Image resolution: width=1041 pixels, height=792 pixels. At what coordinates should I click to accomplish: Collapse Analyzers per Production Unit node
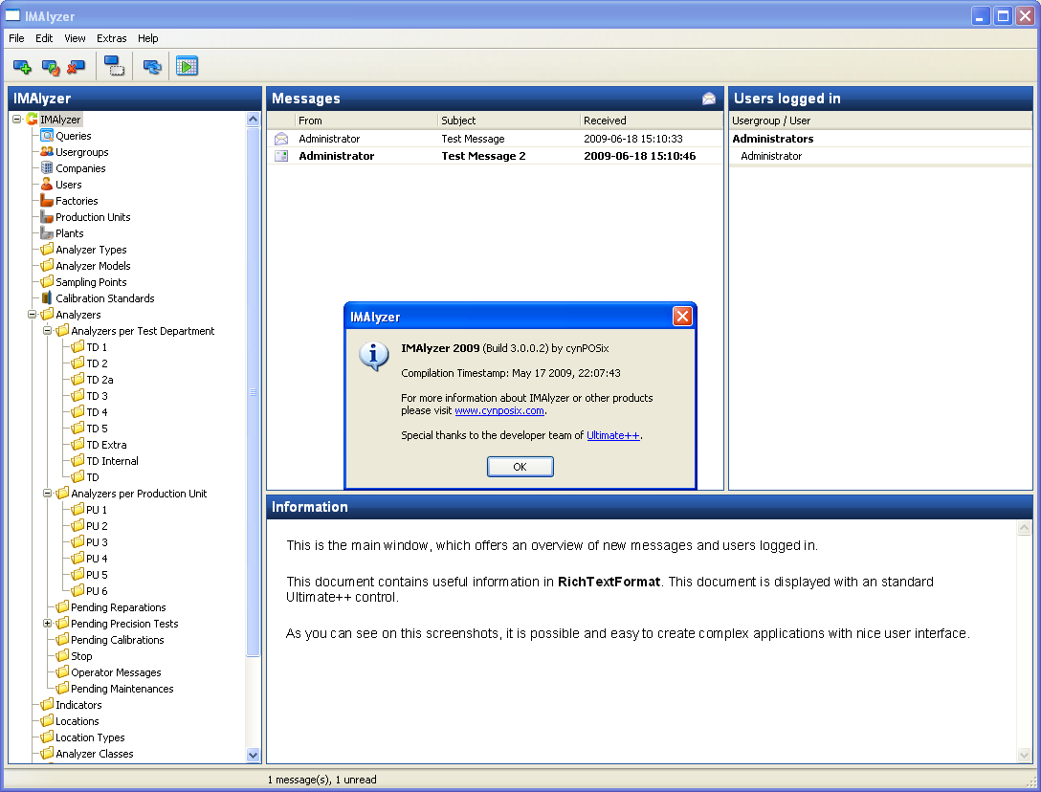tap(48, 494)
